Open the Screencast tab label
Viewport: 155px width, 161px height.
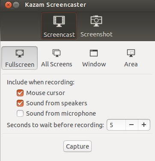coord(59,35)
